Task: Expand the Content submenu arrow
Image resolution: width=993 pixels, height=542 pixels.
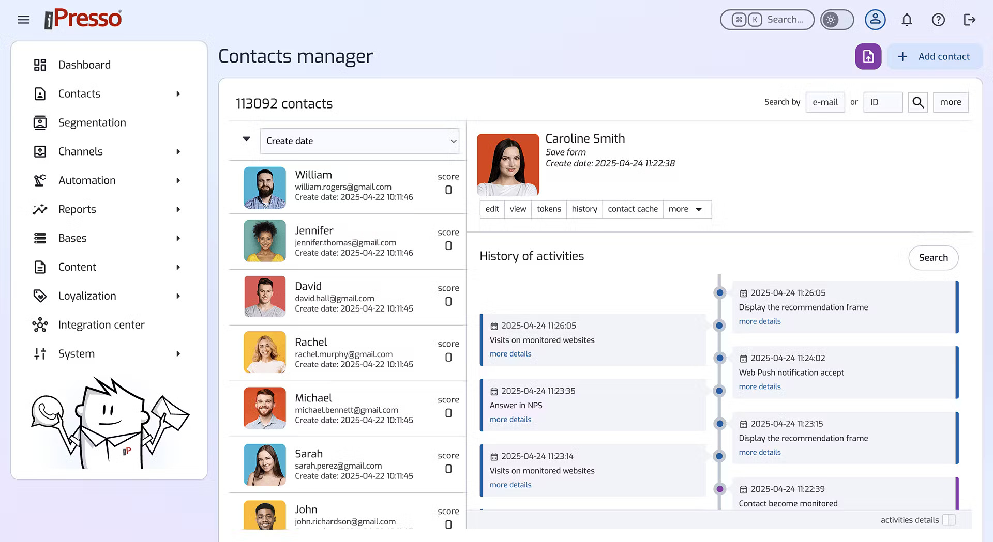Action: pos(178,267)
